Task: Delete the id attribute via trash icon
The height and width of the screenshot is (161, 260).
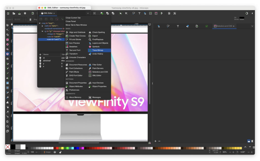Action: point(40,58)
